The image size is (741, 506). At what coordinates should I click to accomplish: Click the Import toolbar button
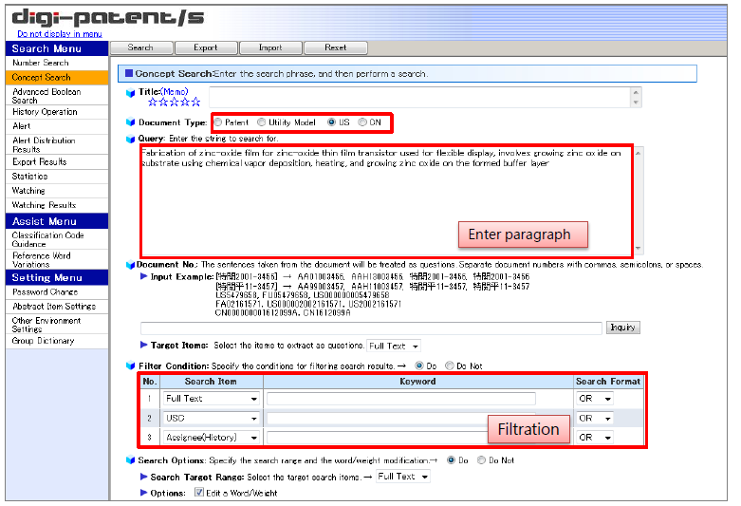point(270,47)
